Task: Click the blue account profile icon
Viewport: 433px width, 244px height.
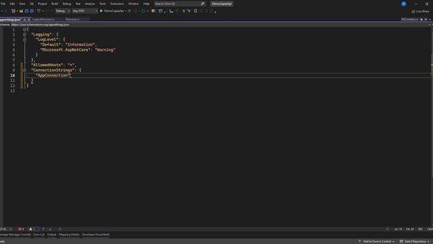Action: click(x=404, y=4)
